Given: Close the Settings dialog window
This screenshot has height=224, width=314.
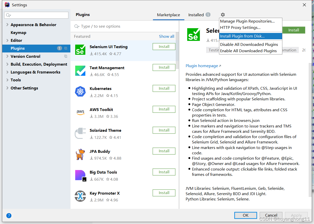Looking at the screenshot, I should point(304,5).
